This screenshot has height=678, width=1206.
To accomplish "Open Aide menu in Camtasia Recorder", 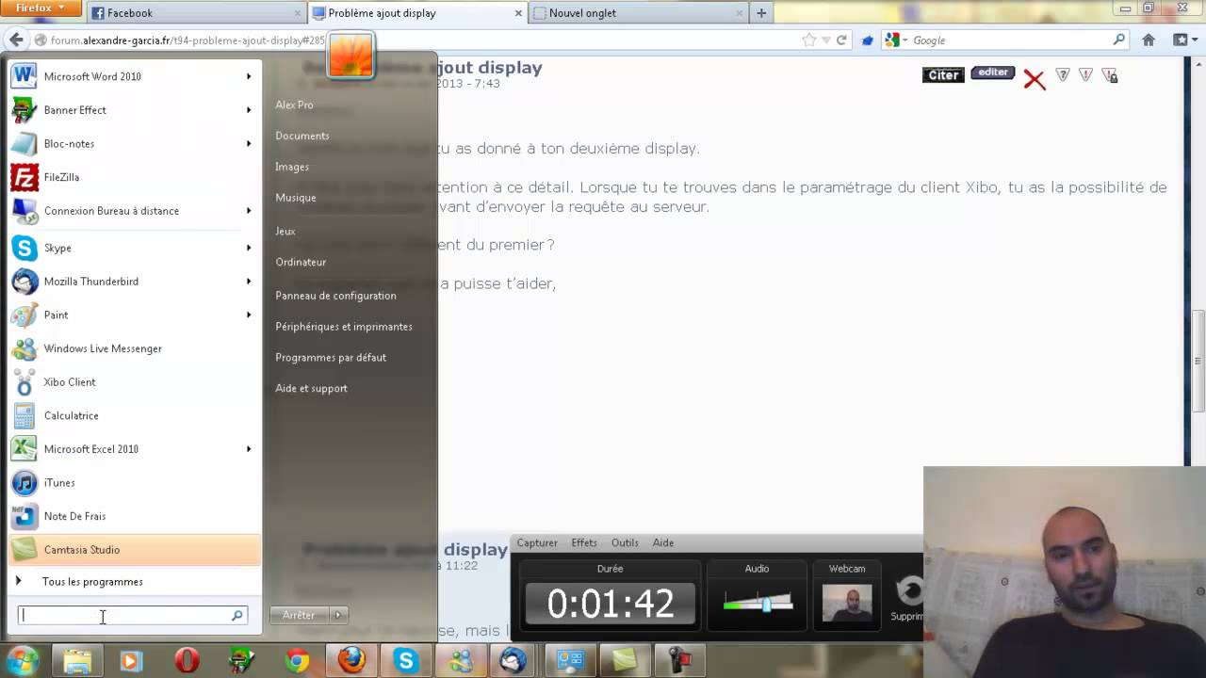I will (x=663, y=542).
